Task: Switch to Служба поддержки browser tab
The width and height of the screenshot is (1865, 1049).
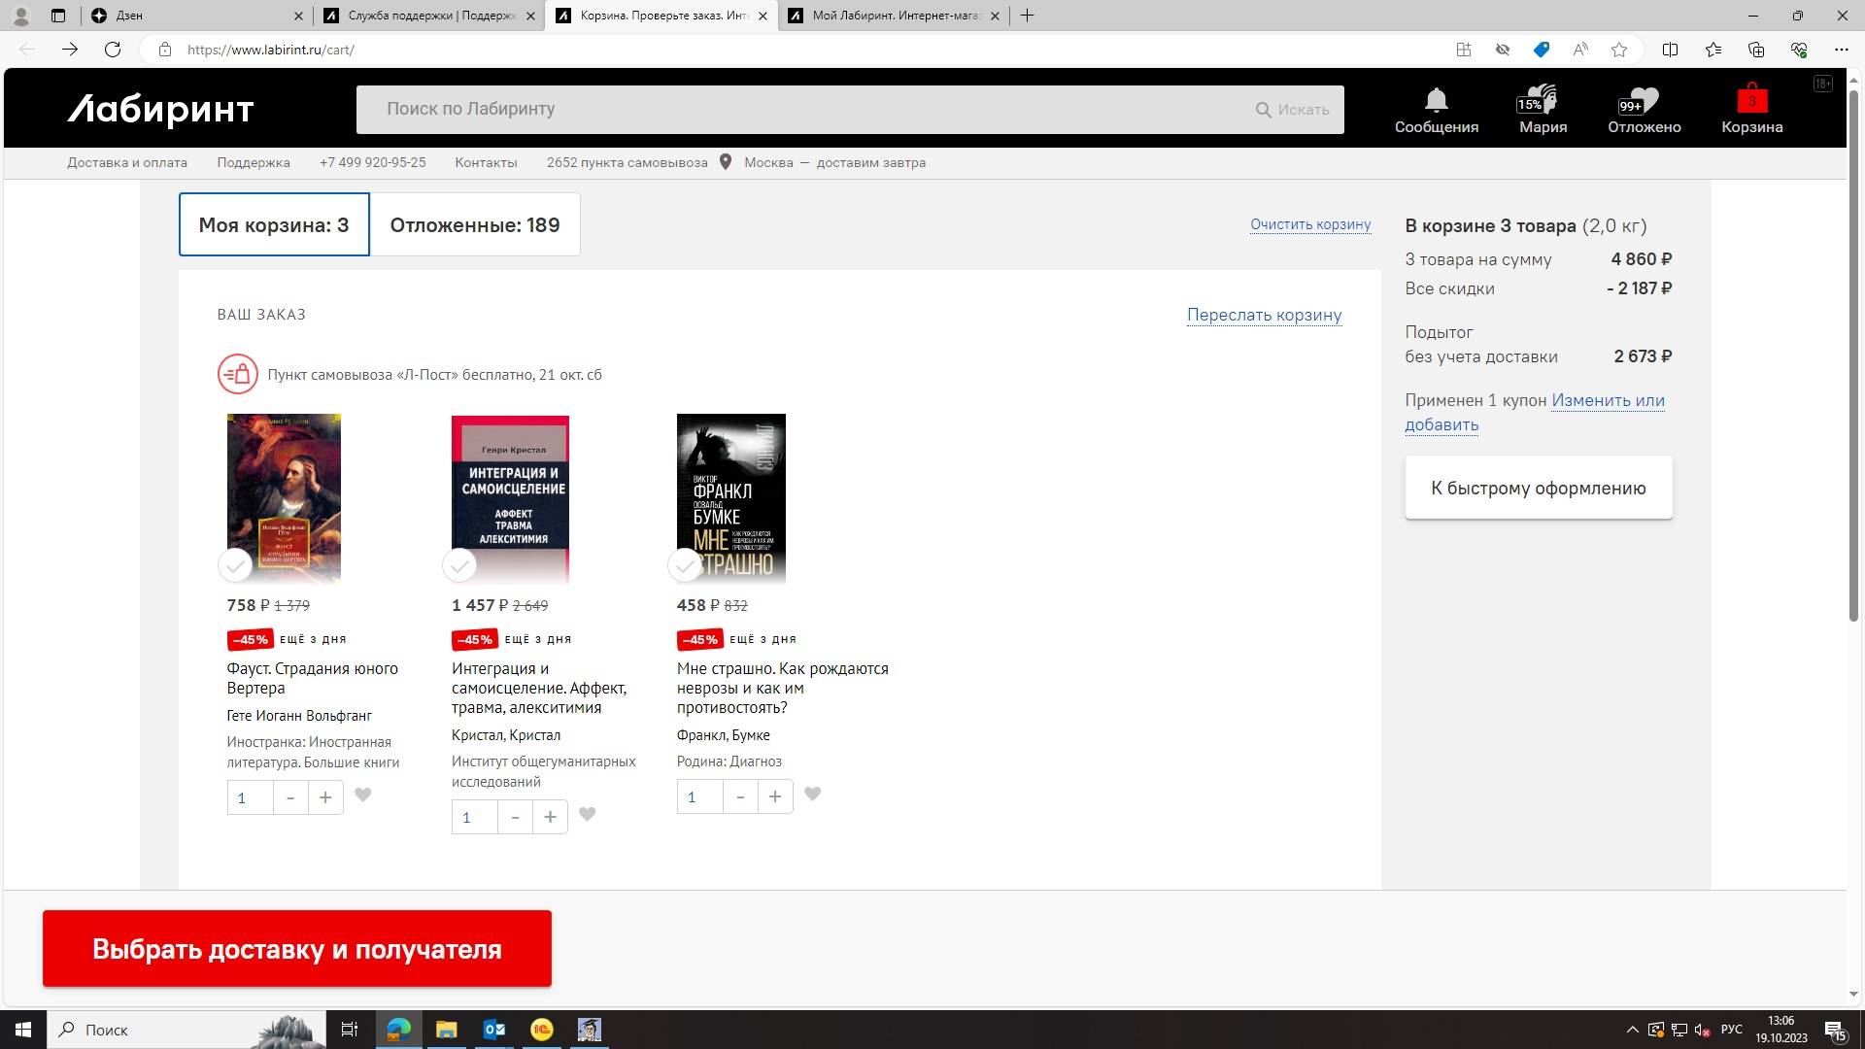Action: 429,16
